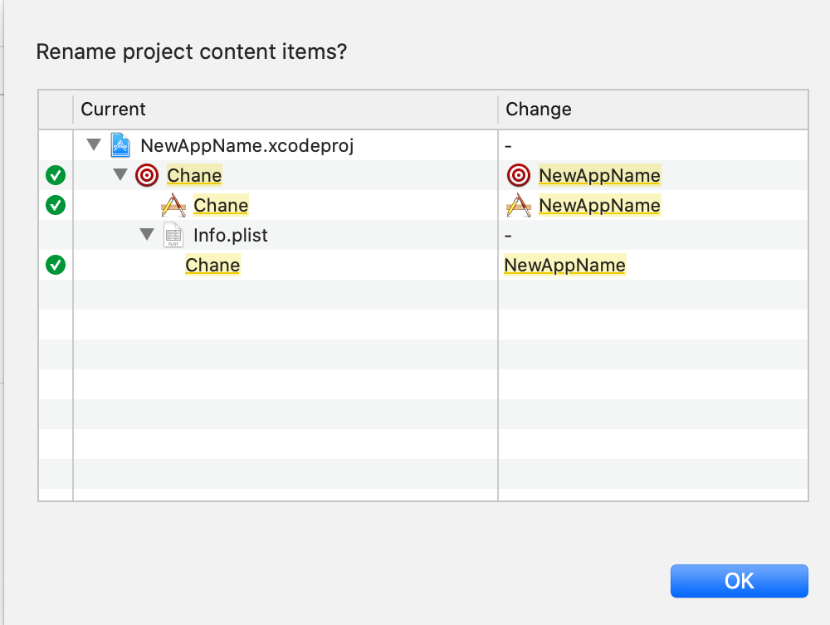Select the Info.plist file label
Image resolution: width=830 pixels, height=625 pixels.
click(231, 235)
